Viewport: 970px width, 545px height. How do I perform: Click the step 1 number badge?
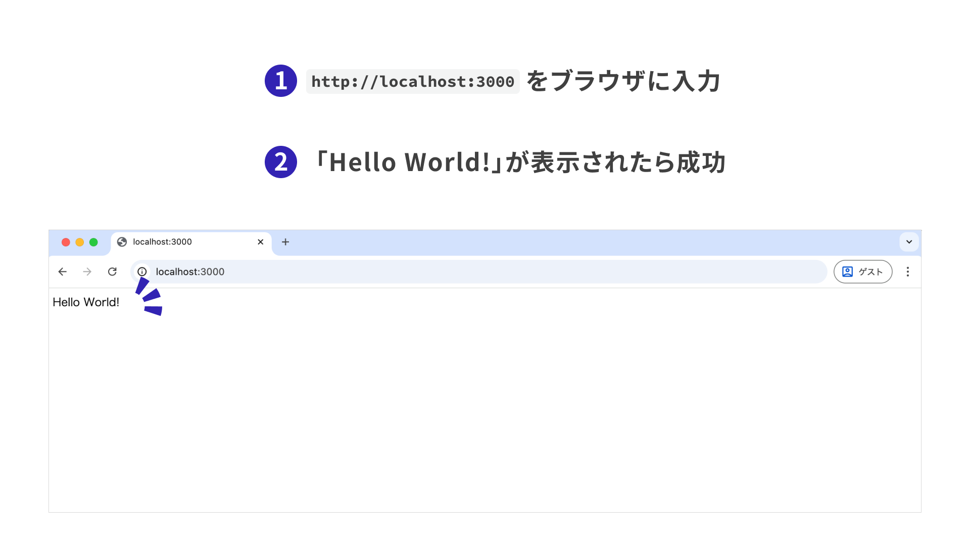281,81
